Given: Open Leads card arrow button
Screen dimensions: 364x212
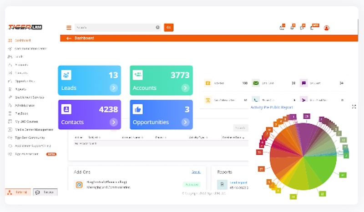Looking at the screenshot, I should coord(113,88).
